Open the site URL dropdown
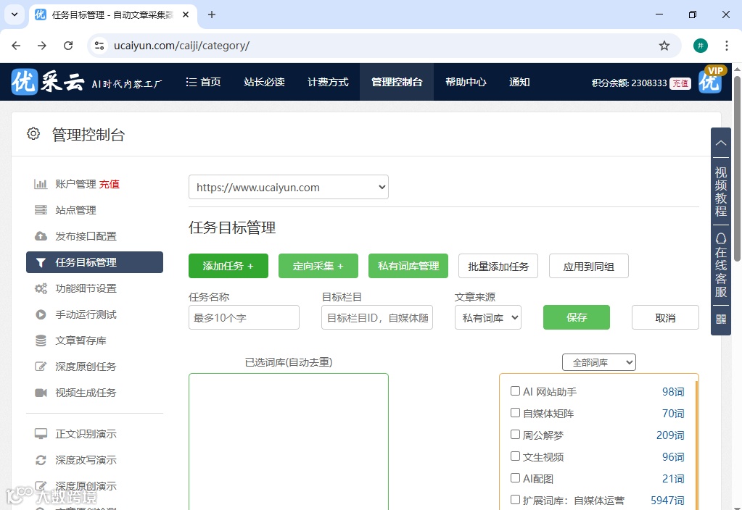The image size is (742, 510). (289, 187)
